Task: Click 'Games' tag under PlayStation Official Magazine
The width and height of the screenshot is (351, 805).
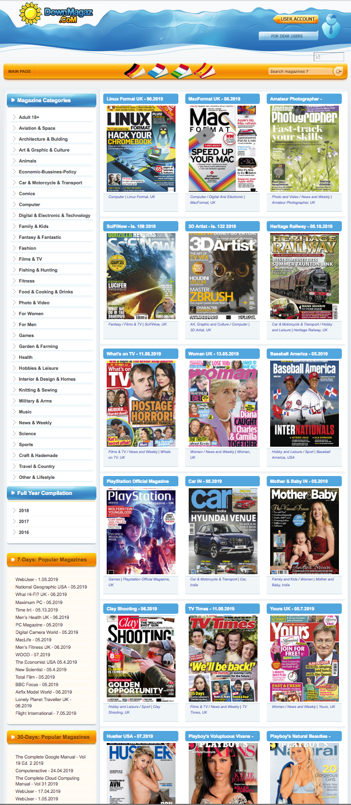Action: pos(115,579)
